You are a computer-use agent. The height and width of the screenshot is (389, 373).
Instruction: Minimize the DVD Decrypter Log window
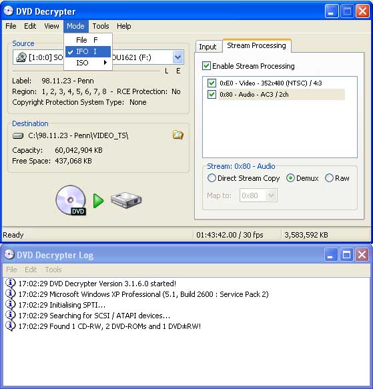click(331, 254)
